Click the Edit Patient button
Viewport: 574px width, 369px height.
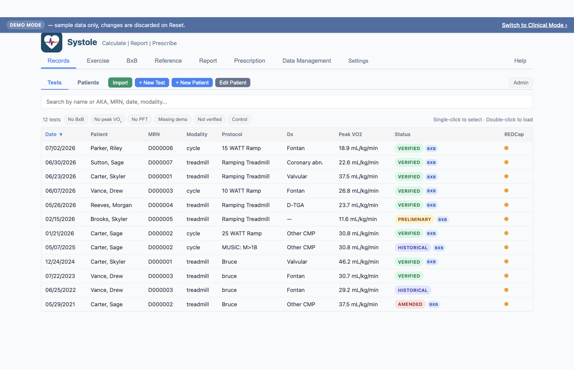click(233, 82)
